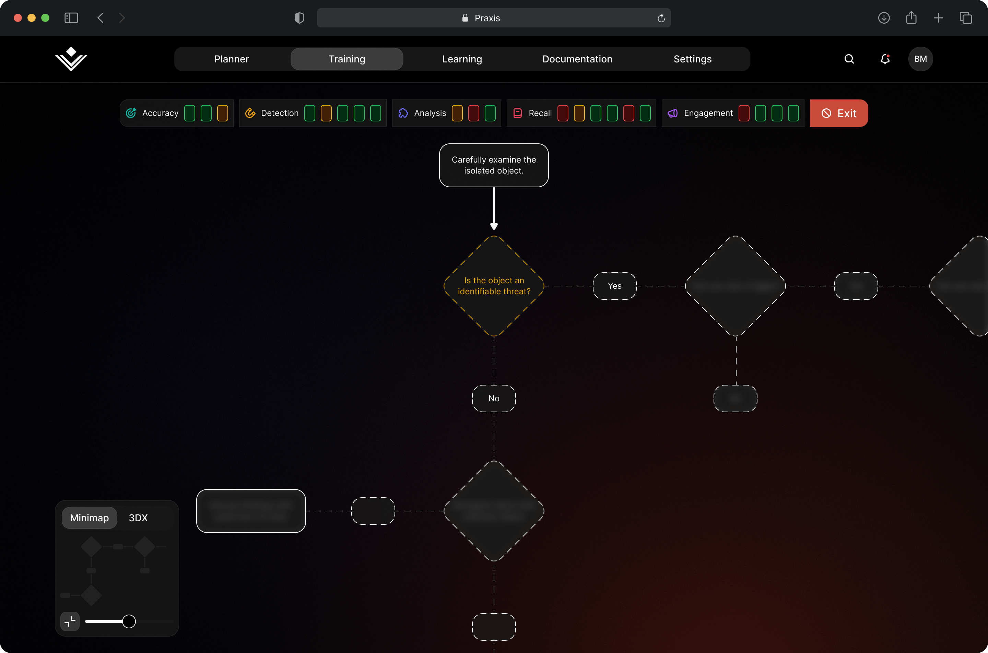Open the Planner tab
The width and height of the screenshot is (988, 653).
point(231,59)
